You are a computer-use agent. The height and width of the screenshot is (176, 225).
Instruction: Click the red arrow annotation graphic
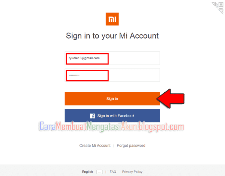click(171, 99)
